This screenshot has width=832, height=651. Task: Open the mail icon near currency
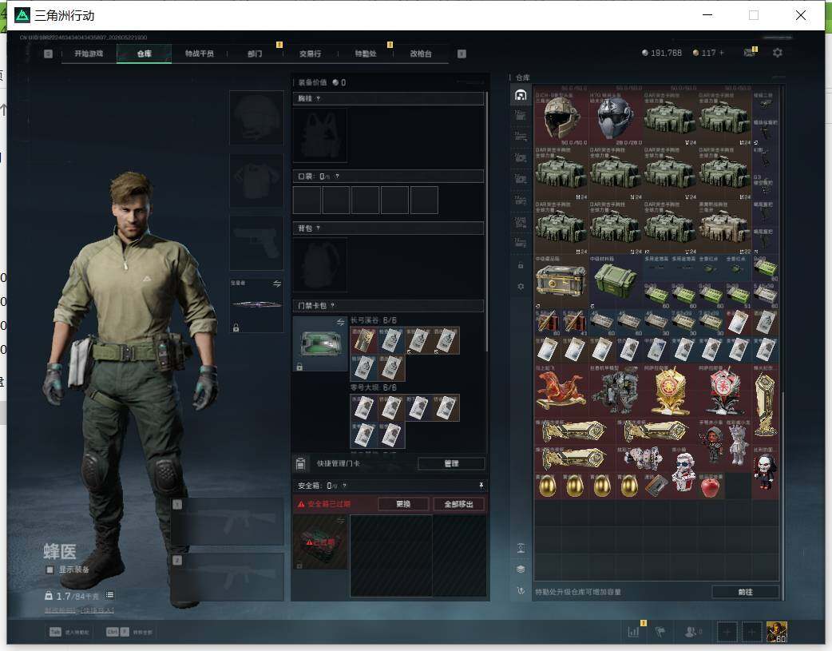[749, 53]
